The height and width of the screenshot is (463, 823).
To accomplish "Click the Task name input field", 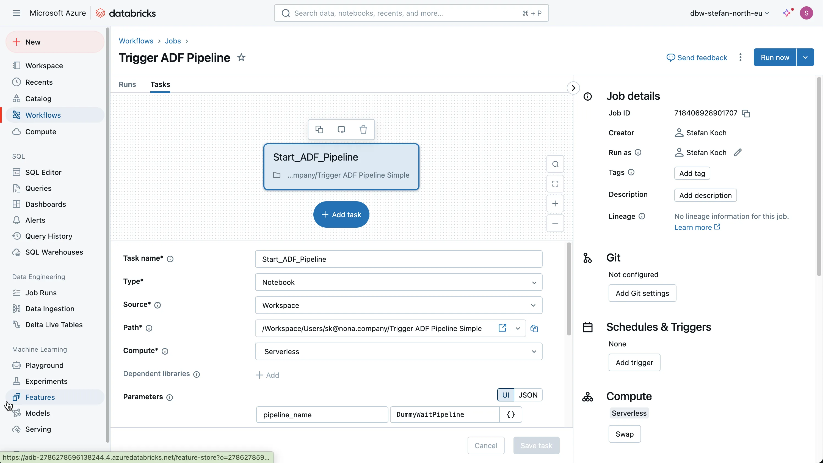I will (398, 259).
